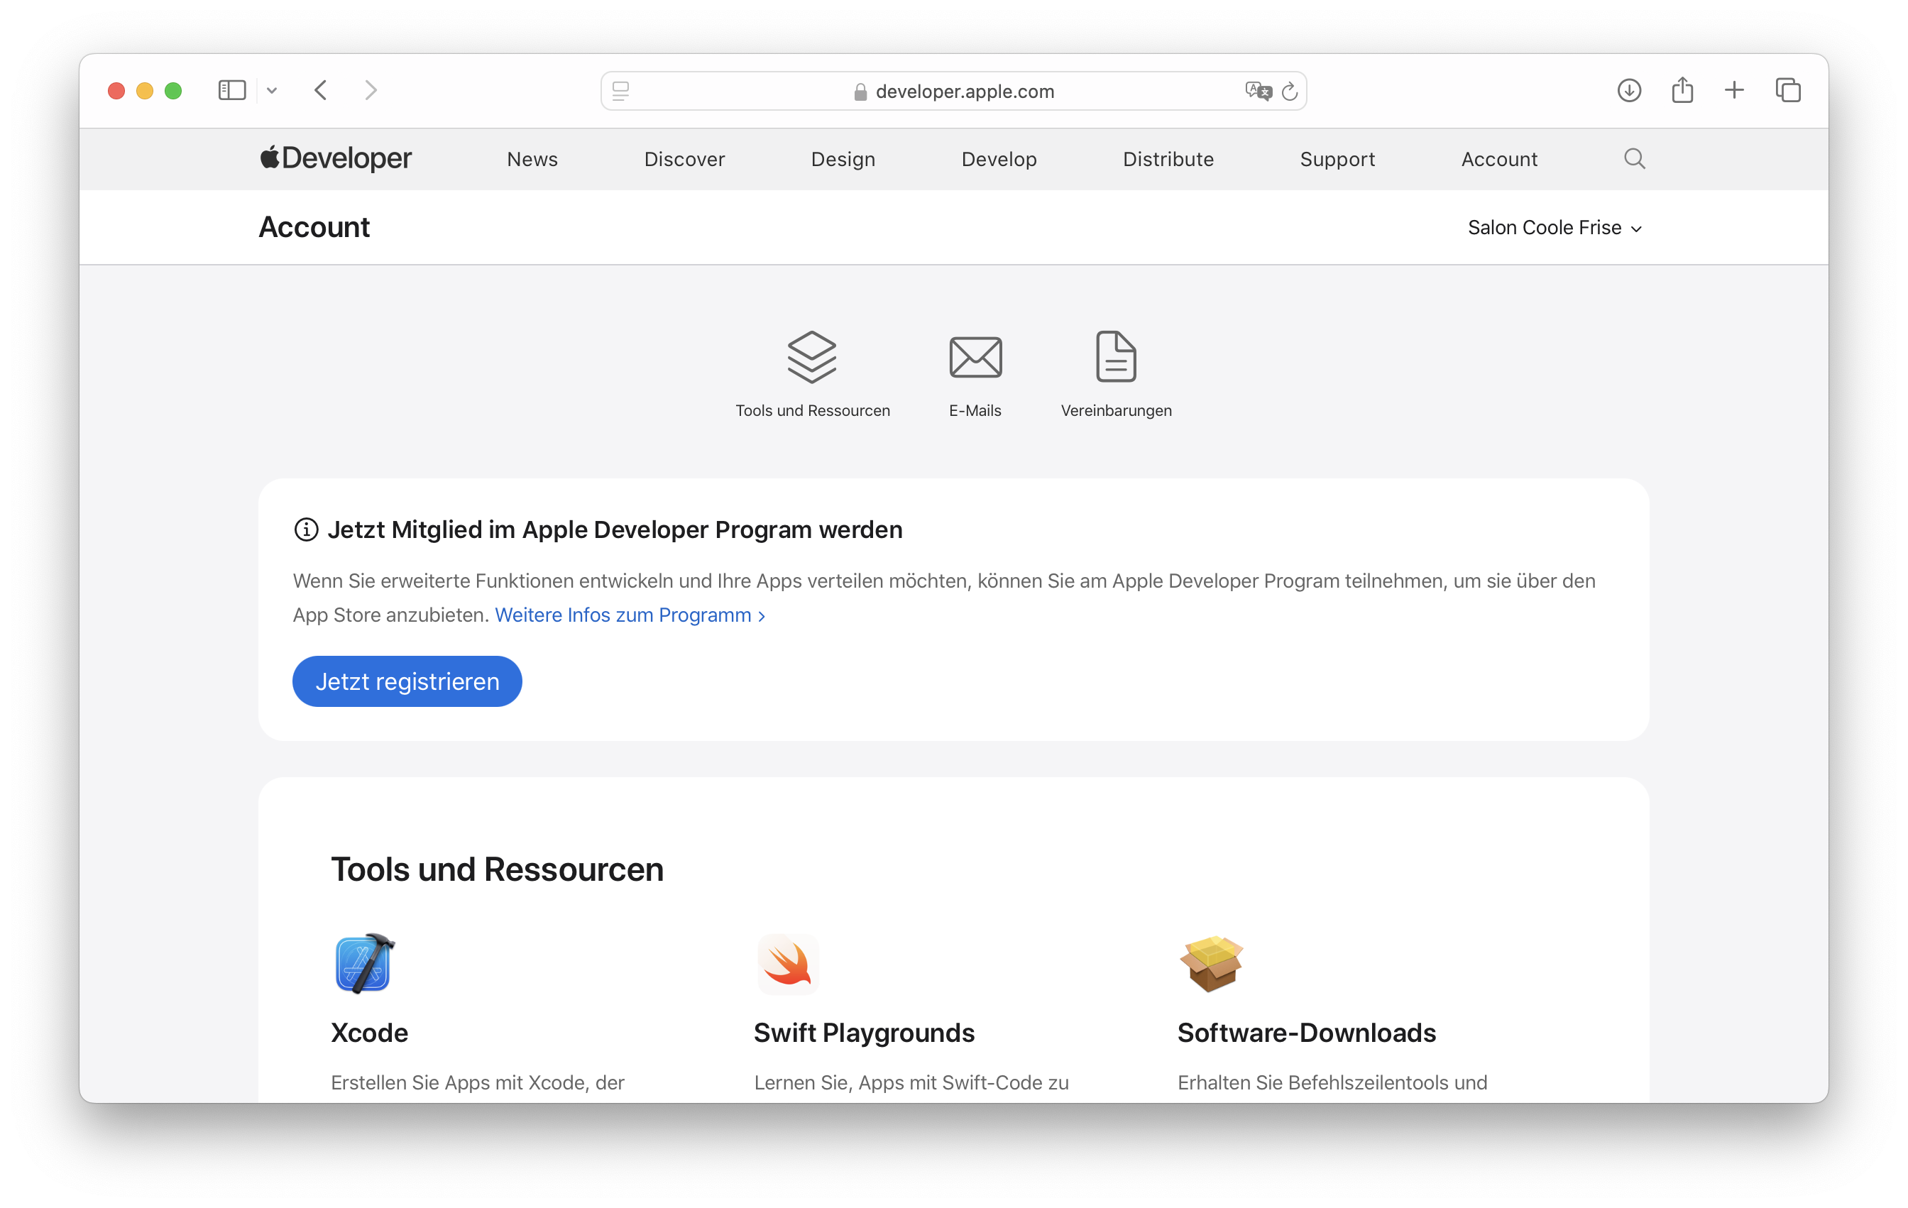Click the Jetzt Mitglied im Apple Developer Program heading
Image resolution: width=1908 pixels, height=1208 pixels.
(x=615, y=529)
